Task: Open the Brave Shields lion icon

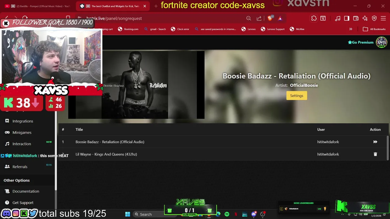Action: [x=270, y=18]
